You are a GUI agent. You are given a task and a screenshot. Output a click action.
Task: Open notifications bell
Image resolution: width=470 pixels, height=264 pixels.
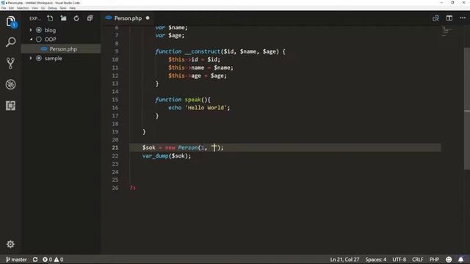[x=460, y=260]
